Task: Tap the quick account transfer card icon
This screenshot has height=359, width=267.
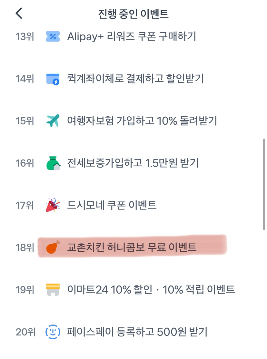Action: point(53,79)
